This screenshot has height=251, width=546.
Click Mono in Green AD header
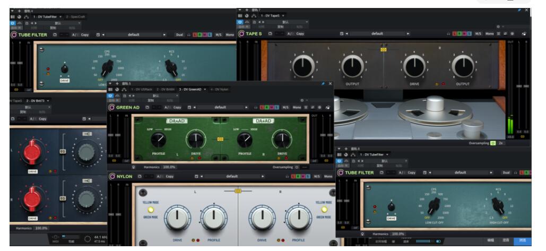tap(297, 108)
